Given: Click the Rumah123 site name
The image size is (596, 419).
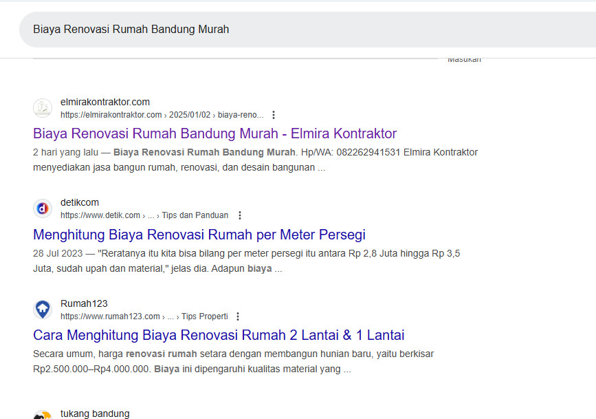Looking at the screenshot, I should tap(84, 303).
